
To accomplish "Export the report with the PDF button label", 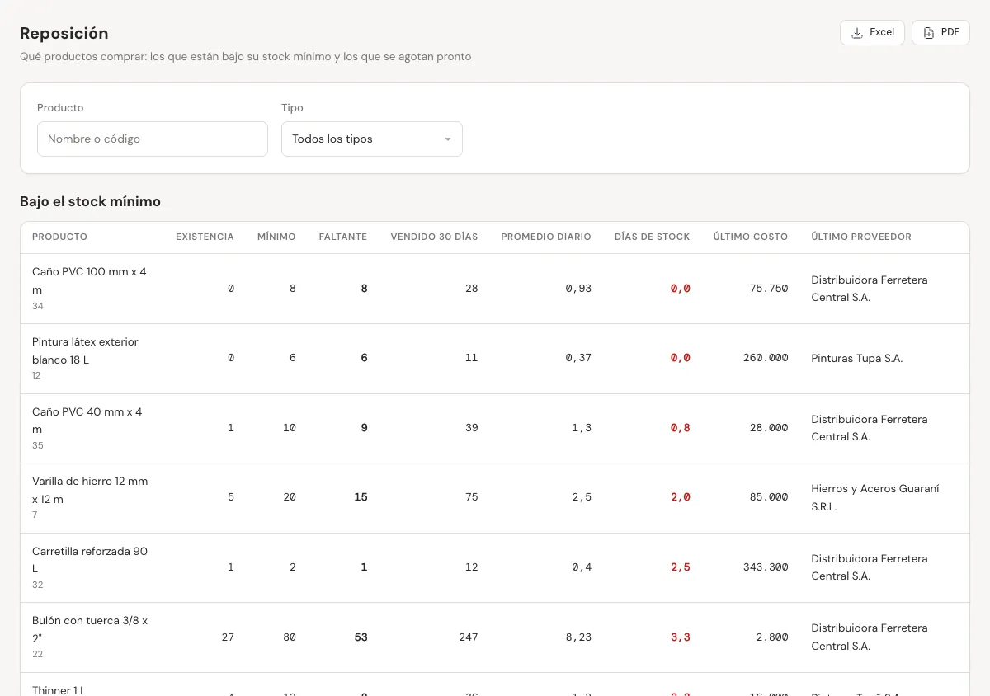I will pyautogui.click(x=950, y=32).
